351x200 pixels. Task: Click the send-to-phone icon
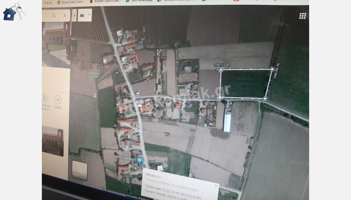(x=45, y=98)
